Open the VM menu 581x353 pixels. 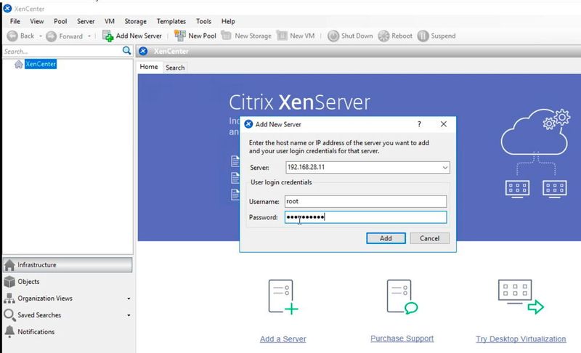tap(110, 21)
